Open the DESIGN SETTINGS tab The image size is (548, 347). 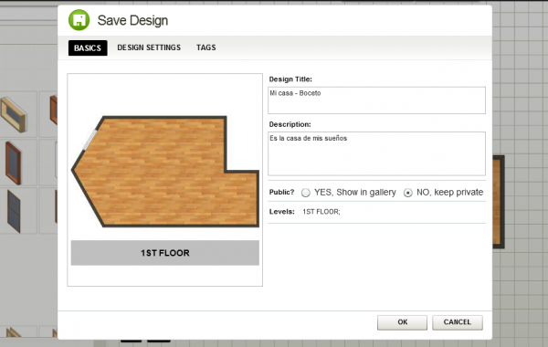(149, 47)
